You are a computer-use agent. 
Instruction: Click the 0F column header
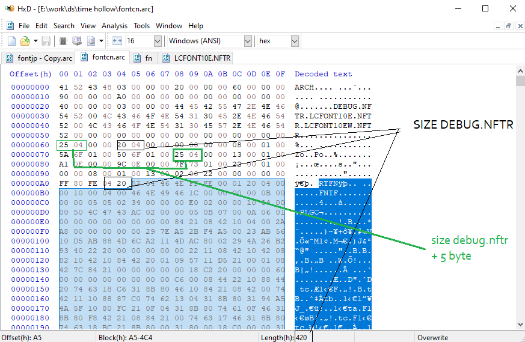tap(280, 74)
